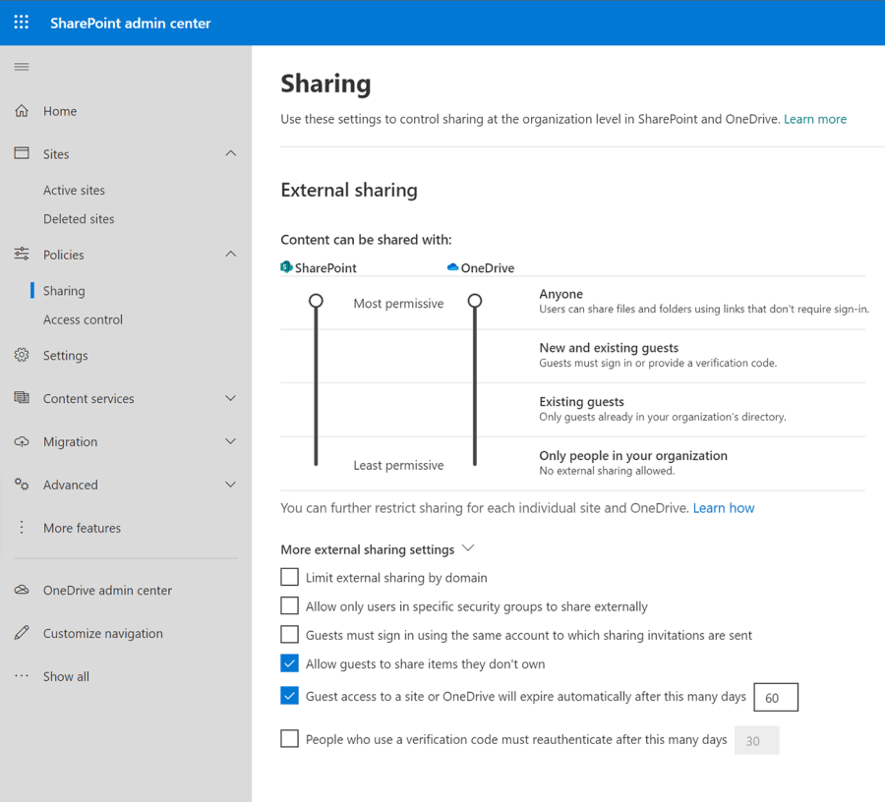
Task: Click the Content services icon
Action: [x=22, y=398]
